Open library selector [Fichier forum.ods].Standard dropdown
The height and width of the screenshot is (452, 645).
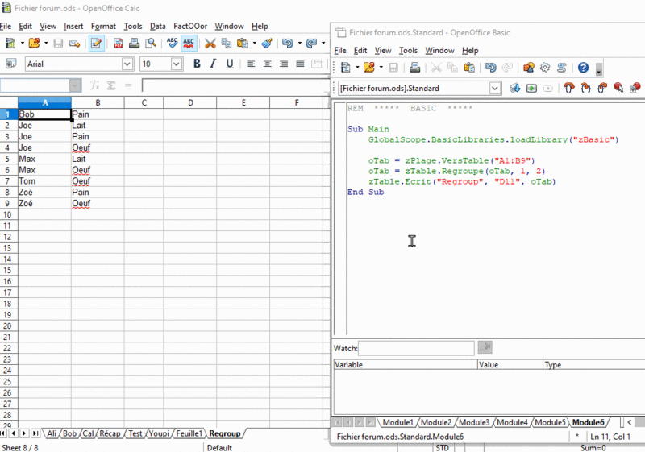coord(495,89)
